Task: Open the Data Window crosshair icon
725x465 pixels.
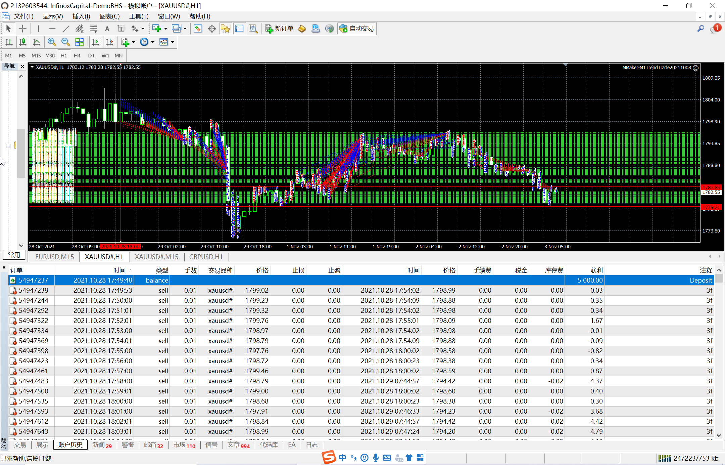Action: tap(212, 29)
